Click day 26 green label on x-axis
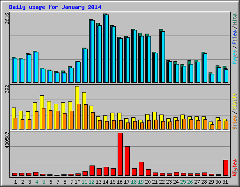240x187 pixels. [x=190, y=182]
